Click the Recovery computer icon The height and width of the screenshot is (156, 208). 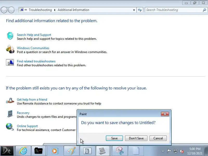tap(10, 114)
